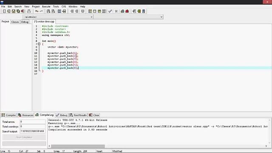The image size is (272, 153).
Task: Open the bottom panel Debug tab
Action: (x=62, y=115)
